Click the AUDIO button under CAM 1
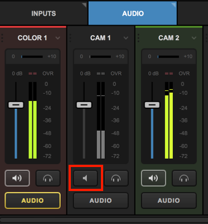The image size is (208, 224). click(x=101, y=201)
